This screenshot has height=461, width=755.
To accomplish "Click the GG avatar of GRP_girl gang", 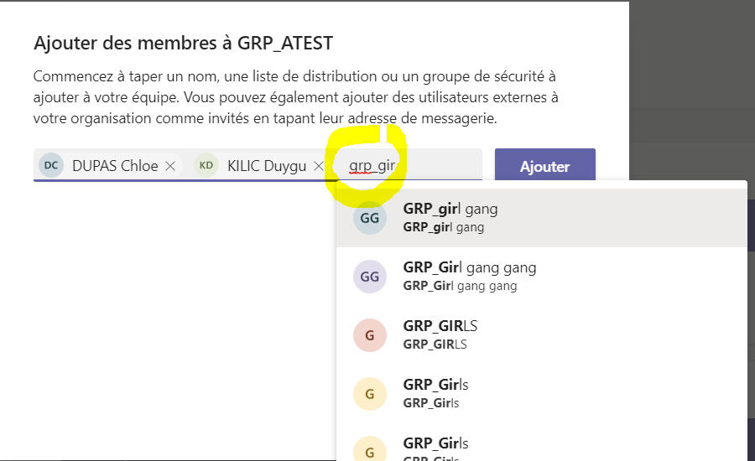I will [x=370, y=218].
